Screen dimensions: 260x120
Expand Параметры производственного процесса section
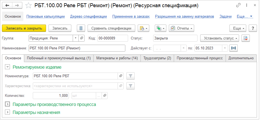pos(8,105)
